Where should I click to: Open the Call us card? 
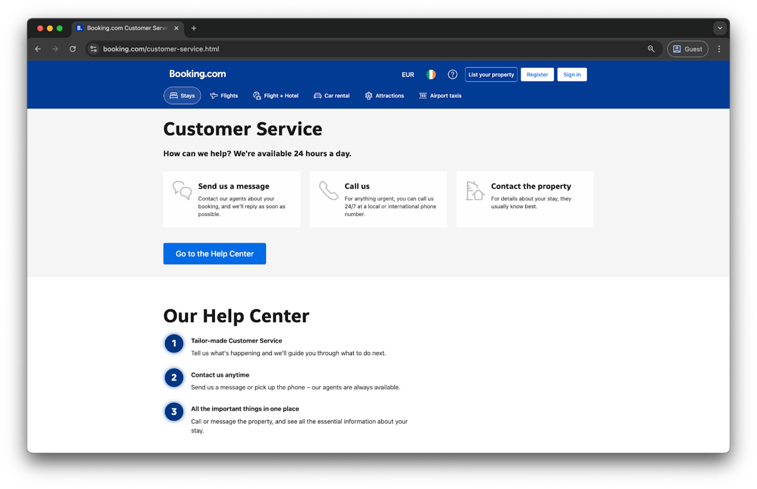pos(378,200)
